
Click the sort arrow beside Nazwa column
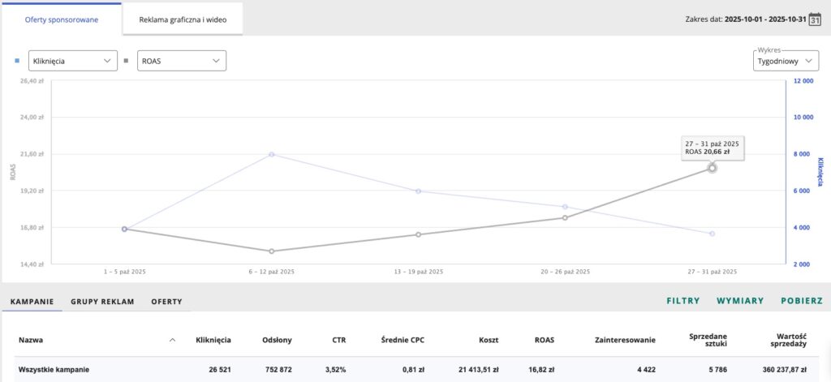(x=172, y=340)
